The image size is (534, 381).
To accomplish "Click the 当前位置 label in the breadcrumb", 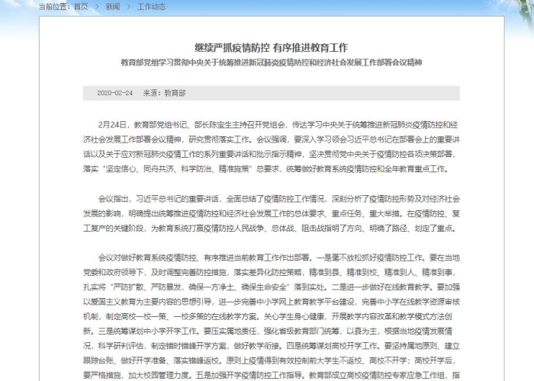I will (x=55, y=6).
